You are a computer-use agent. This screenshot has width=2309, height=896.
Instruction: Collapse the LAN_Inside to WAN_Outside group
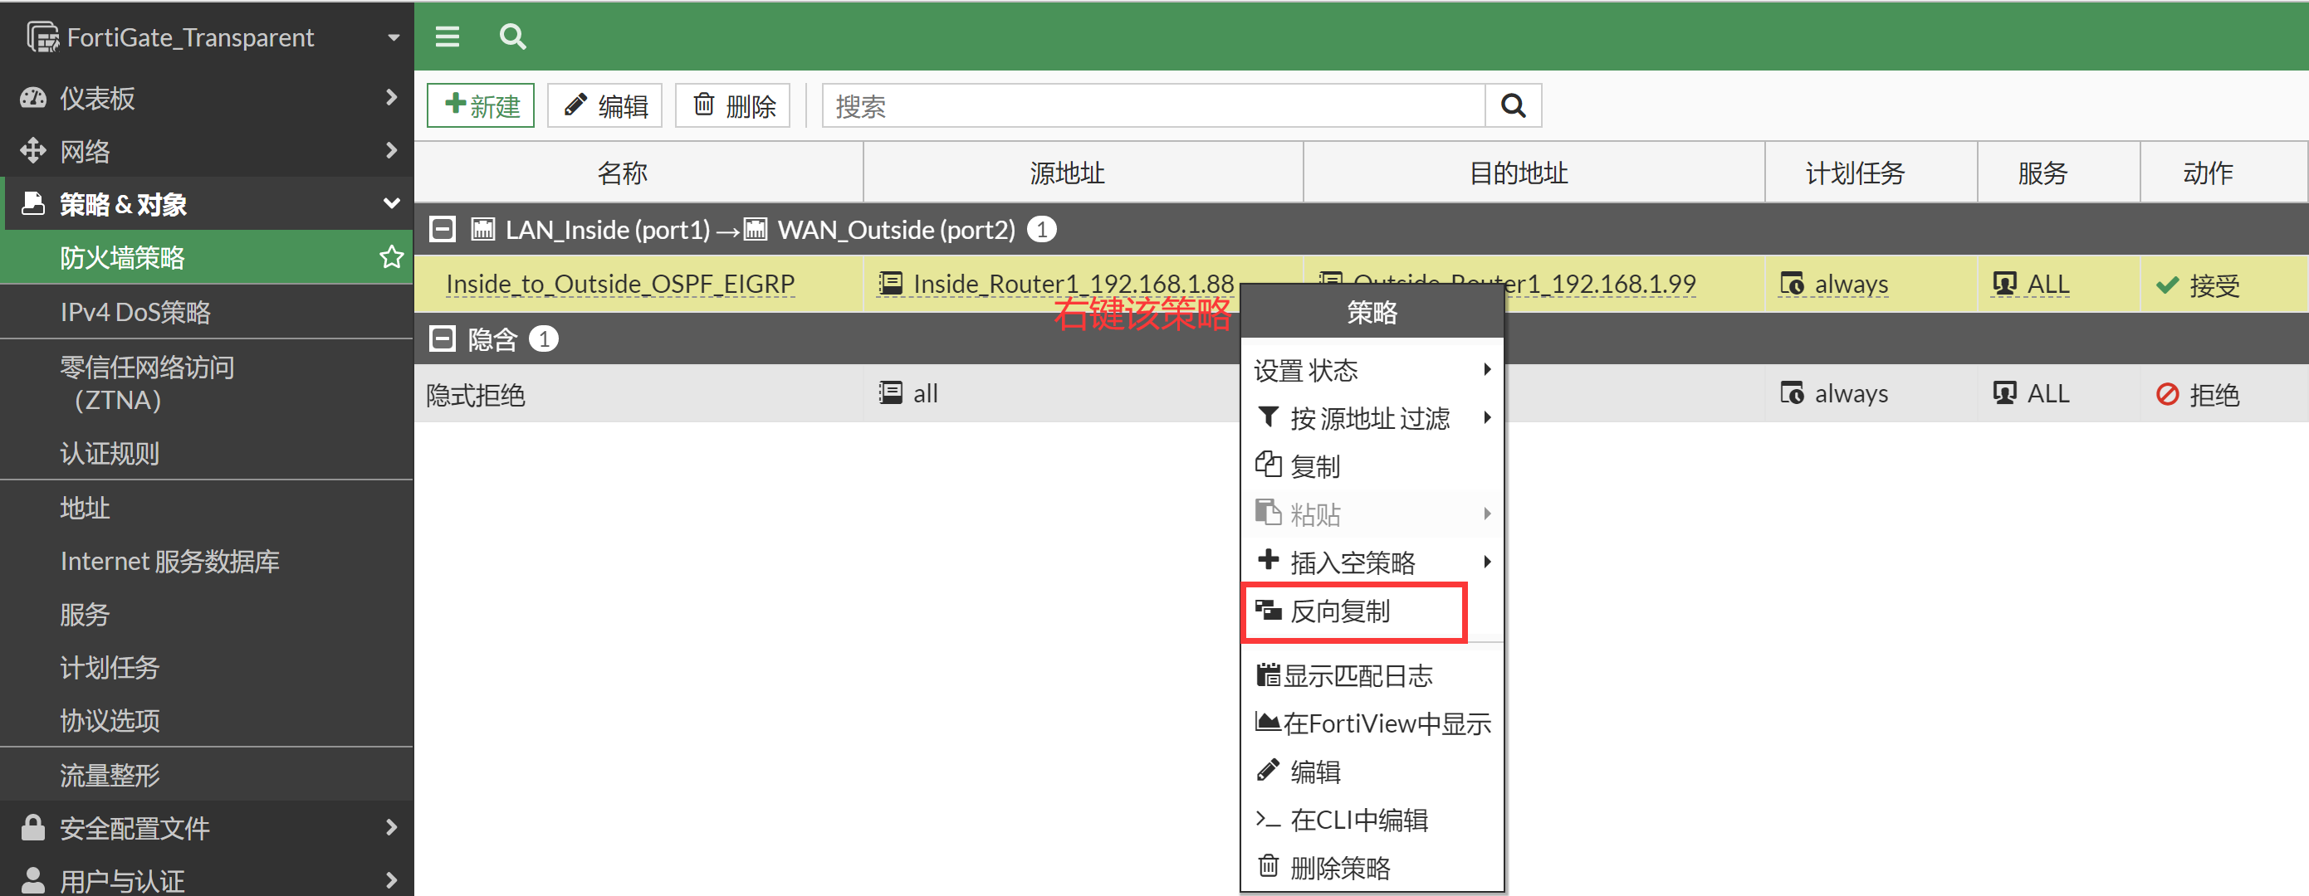point(442,229)
